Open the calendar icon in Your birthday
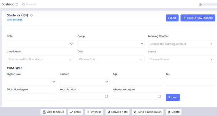The image size is (217, 116). 106,96
